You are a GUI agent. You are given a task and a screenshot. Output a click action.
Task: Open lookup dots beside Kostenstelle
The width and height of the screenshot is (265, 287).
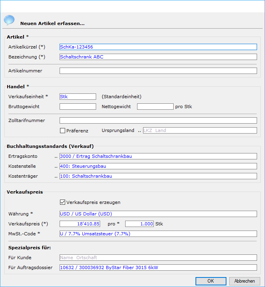click(56, 167)
